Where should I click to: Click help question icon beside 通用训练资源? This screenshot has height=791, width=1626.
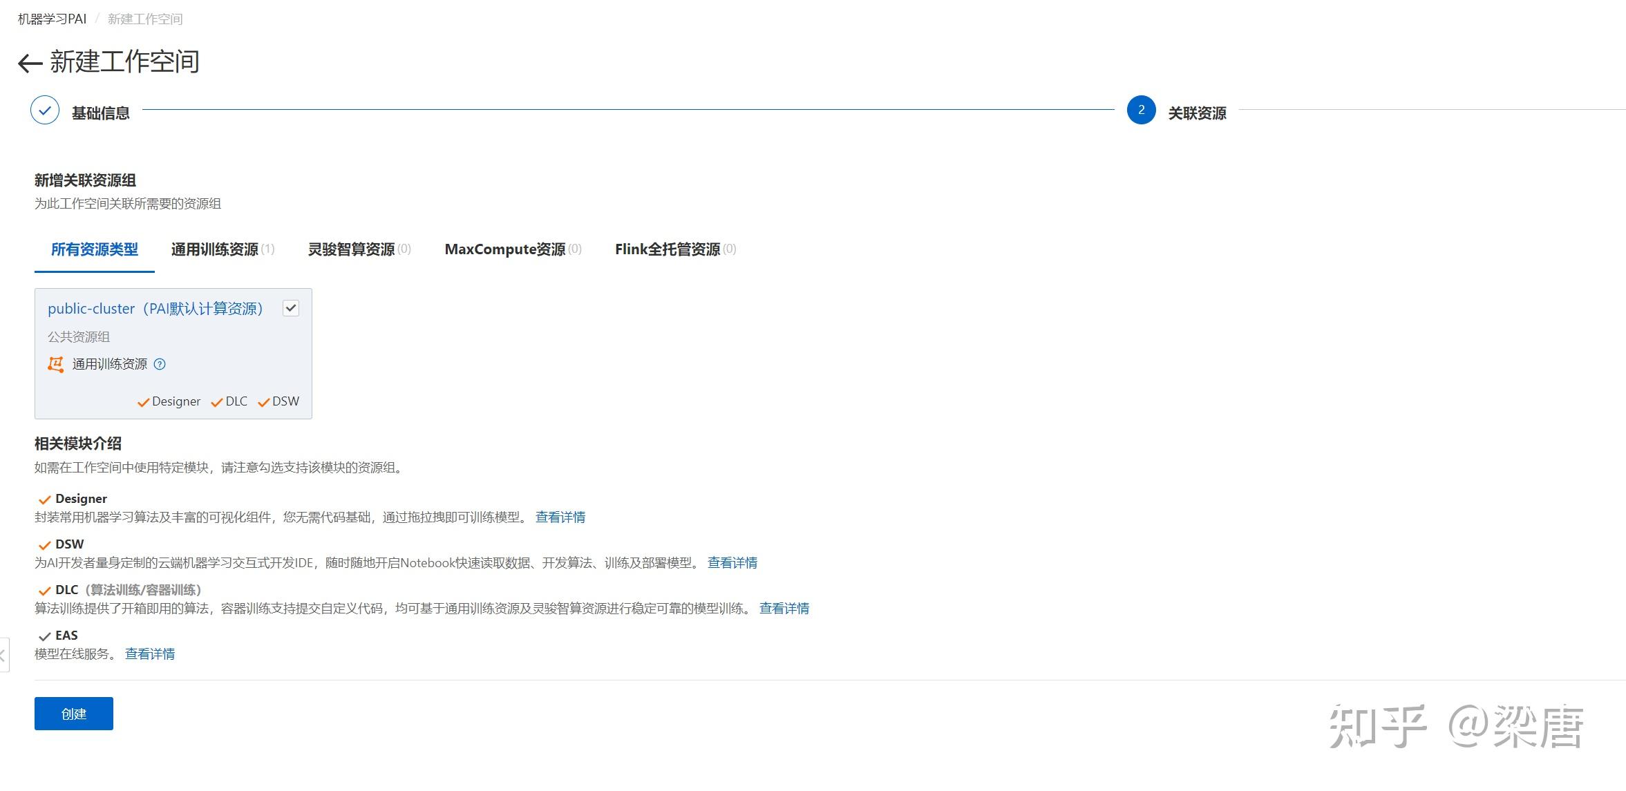[160, 364]
